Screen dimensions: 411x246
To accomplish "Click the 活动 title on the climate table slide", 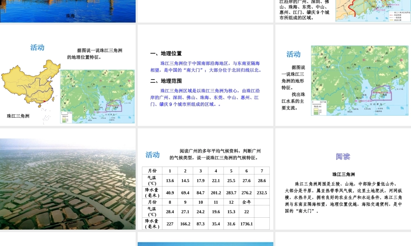I will (152, 155).
